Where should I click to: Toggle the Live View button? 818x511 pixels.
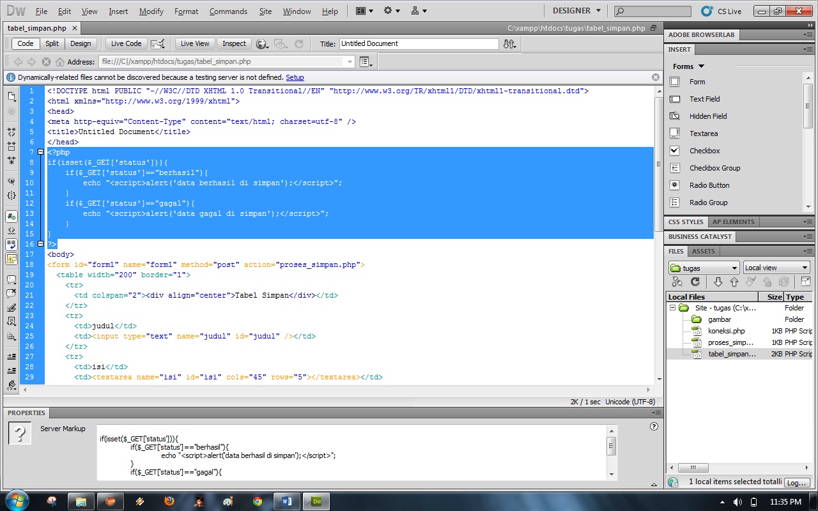[195, 43]
